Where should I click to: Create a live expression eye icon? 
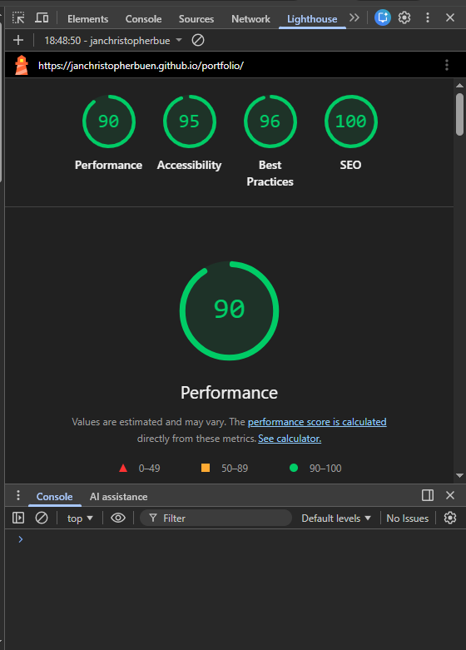point(118,518)
